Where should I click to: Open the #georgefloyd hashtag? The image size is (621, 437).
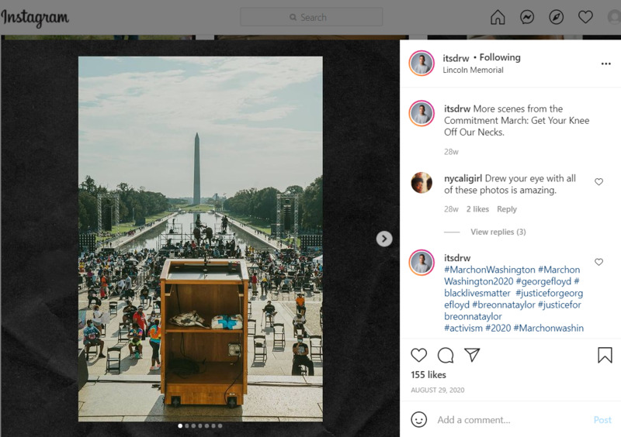541,281
